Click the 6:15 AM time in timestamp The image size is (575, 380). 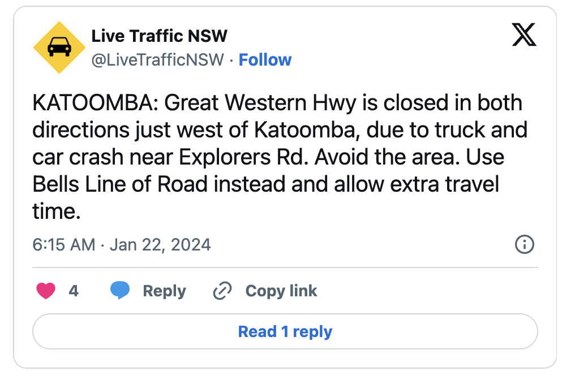63,245
